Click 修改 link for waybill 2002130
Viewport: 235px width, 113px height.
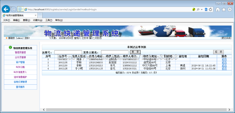(x=224, y=65)
